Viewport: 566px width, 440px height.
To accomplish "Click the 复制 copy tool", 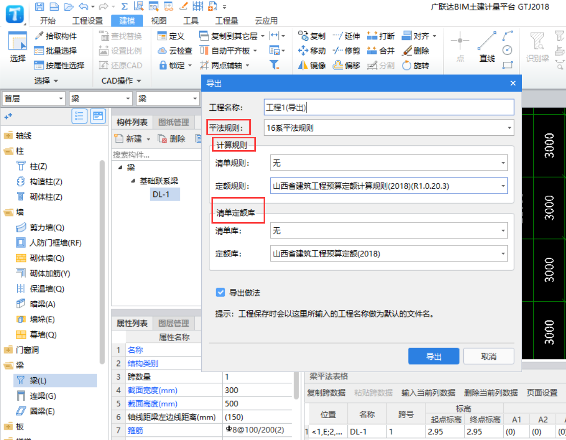I will [312, 36].
